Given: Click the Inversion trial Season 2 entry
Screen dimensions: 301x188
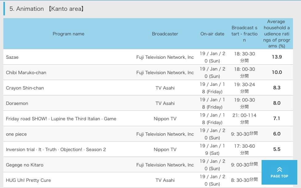Looking at the screenshot, I should pyautogui.click(x=56, y=150).
